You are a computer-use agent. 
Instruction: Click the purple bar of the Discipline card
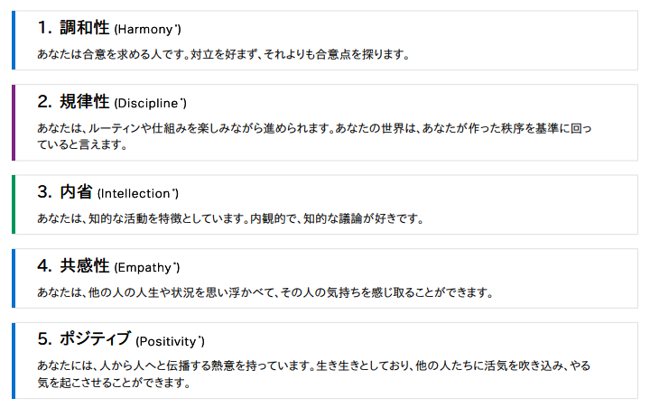14,122
